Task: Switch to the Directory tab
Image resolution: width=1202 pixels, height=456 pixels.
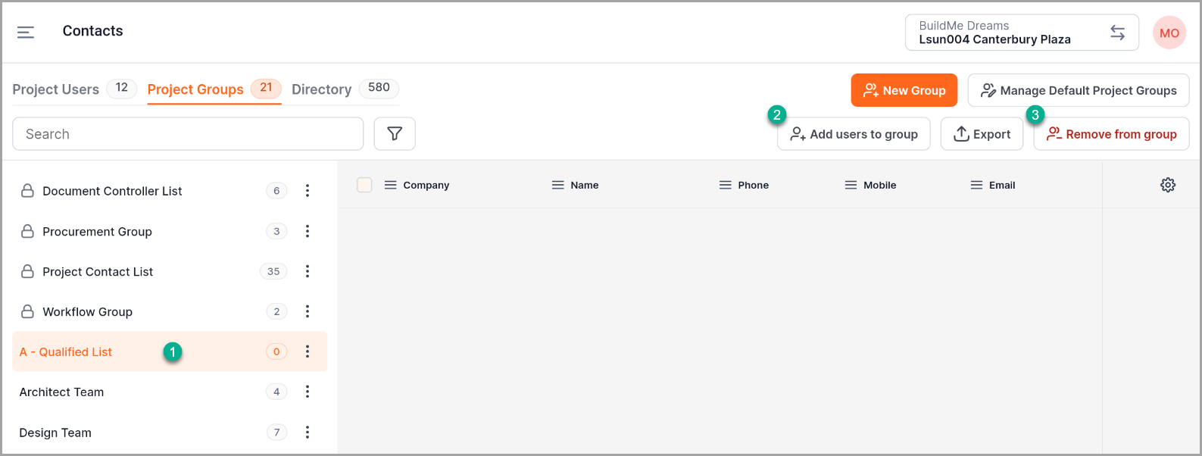Action: pos(322,89)
